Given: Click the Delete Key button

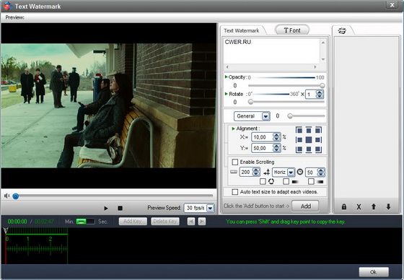Looking at the screenshot, I should pos(165,222).
